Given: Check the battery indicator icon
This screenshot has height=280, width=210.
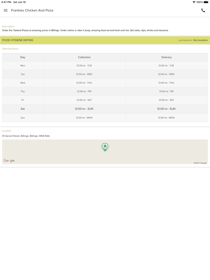Looking at the screenshot, I should tap(206, 2).
